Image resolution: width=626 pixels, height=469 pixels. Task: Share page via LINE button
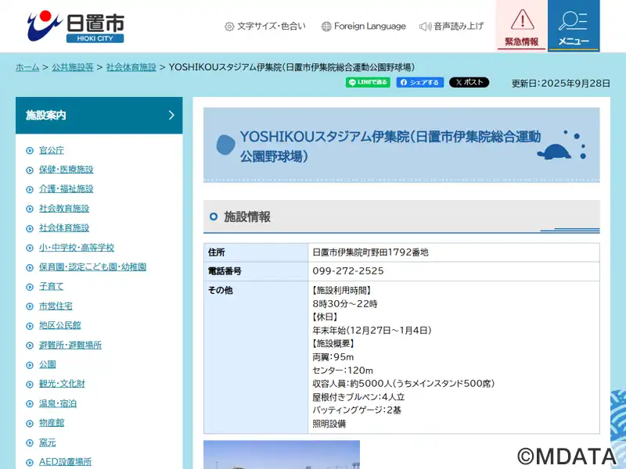tap(368, 82)
